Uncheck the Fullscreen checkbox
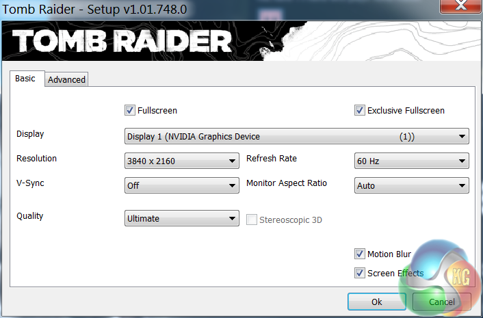This screenshot has width=483, height=318. tap(130, 110)
